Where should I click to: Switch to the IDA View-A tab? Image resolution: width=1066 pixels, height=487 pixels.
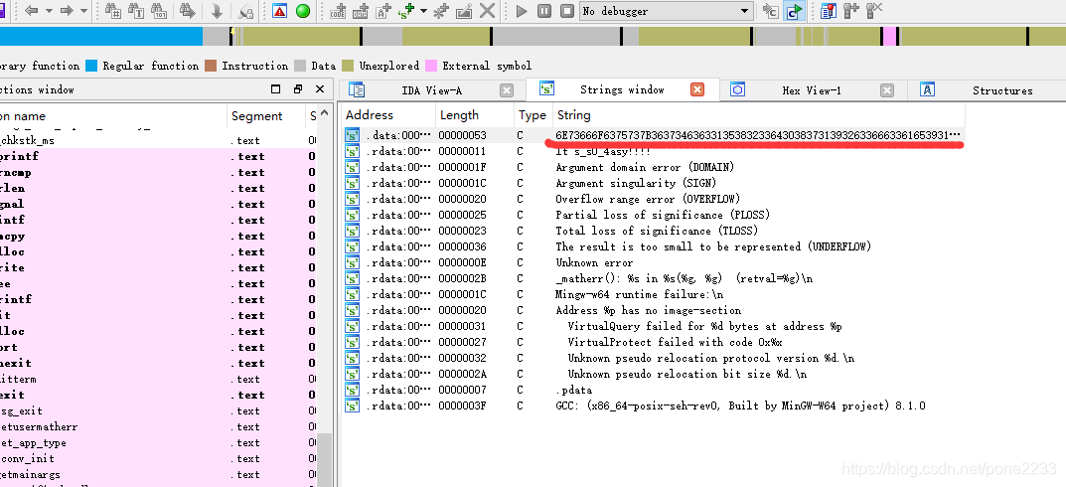click(x=431, y=90)
